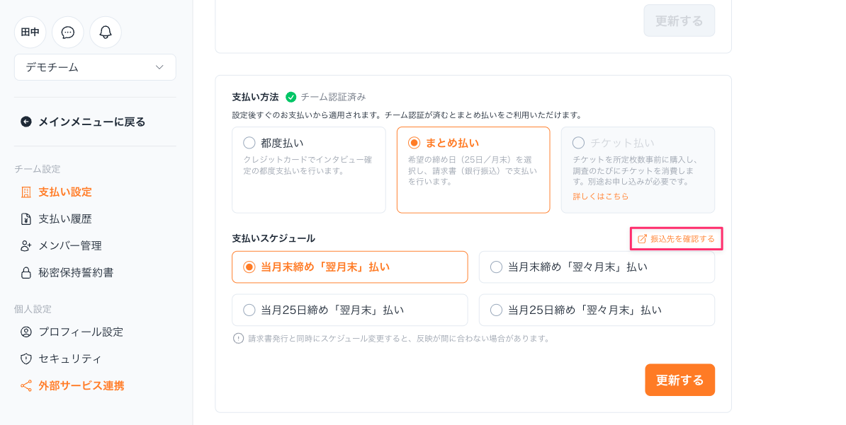The image size is (846, 425).
Task: Select the 都度払い payment method radio
Action: pyautogui.click(x=249, y=143)
